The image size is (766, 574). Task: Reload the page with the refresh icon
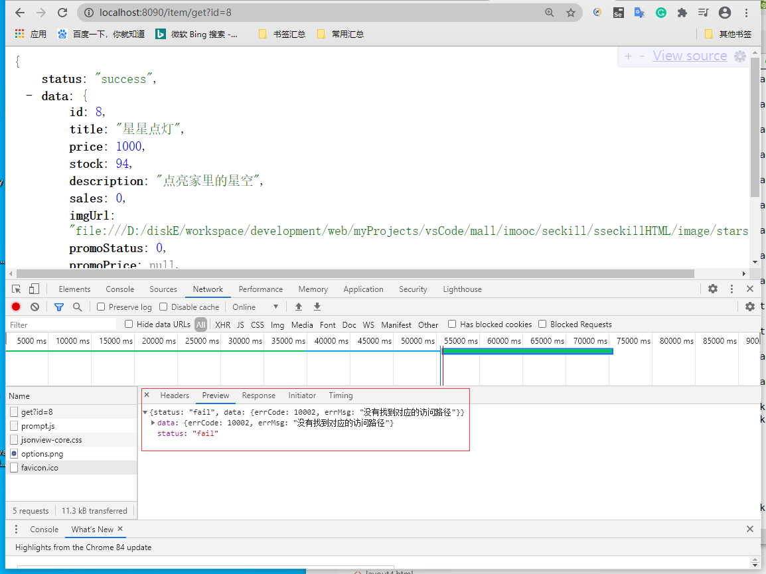pos(62,13)
